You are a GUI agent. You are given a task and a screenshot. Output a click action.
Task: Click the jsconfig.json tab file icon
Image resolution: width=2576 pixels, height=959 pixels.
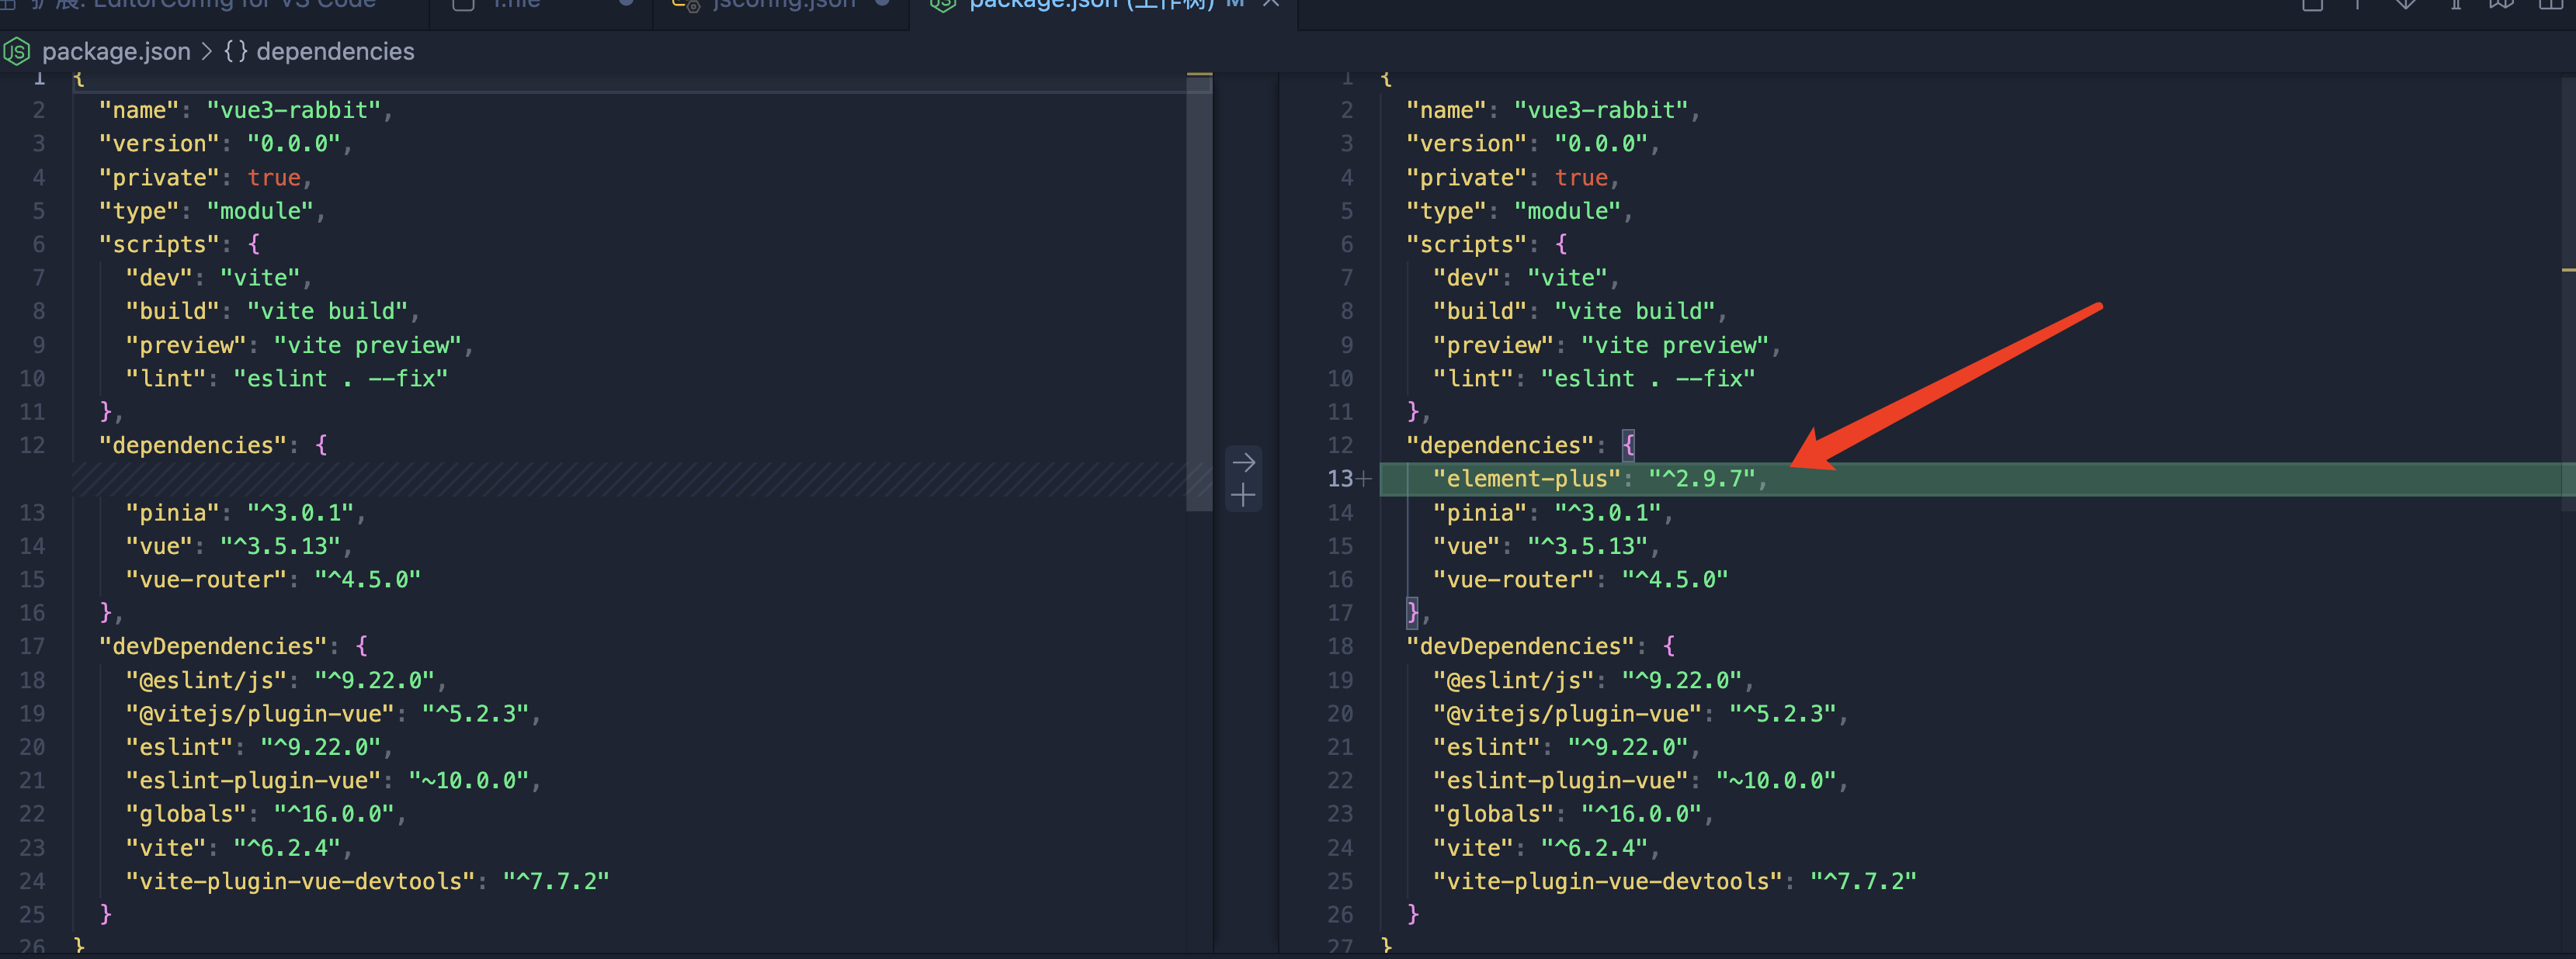685,5
